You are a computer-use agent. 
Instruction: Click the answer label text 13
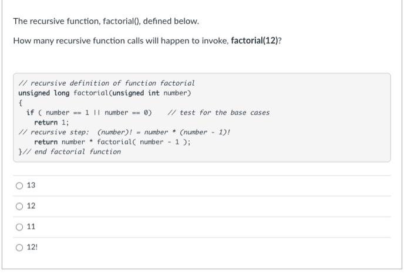tap(31, 185)
